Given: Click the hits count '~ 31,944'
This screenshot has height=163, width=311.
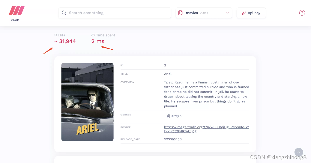Looking at the screenshot, I should coord(65,41).
